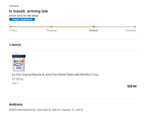This screenshot has height=124, width=150.
Task: Click the Track shipment button
Action: (x=22, y=19)
